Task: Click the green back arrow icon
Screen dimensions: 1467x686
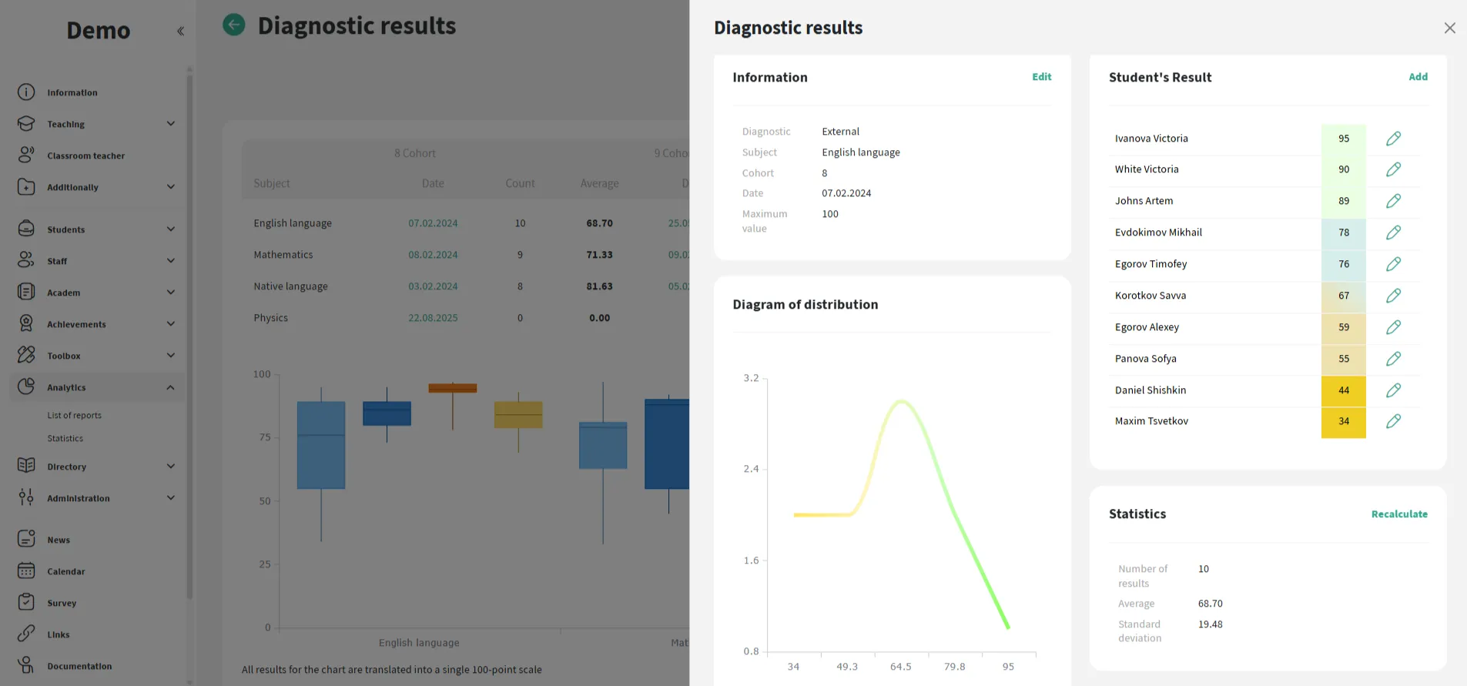Action: (x=234, y=25)
